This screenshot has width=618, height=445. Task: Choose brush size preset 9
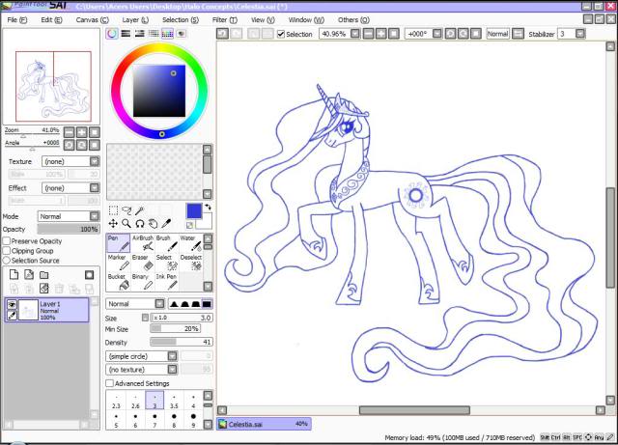193,420
